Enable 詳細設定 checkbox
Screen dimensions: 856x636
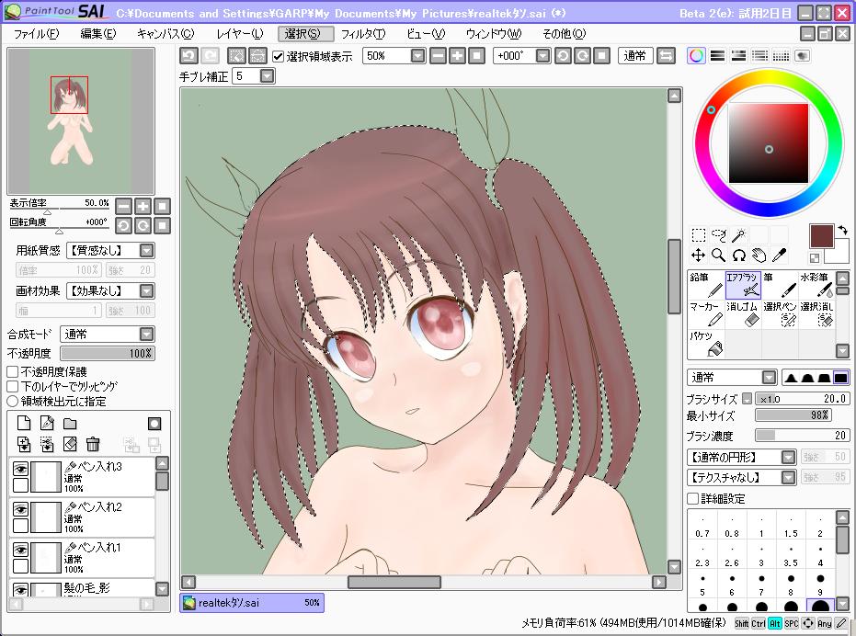pyautogui.click(x=692, y=498)
